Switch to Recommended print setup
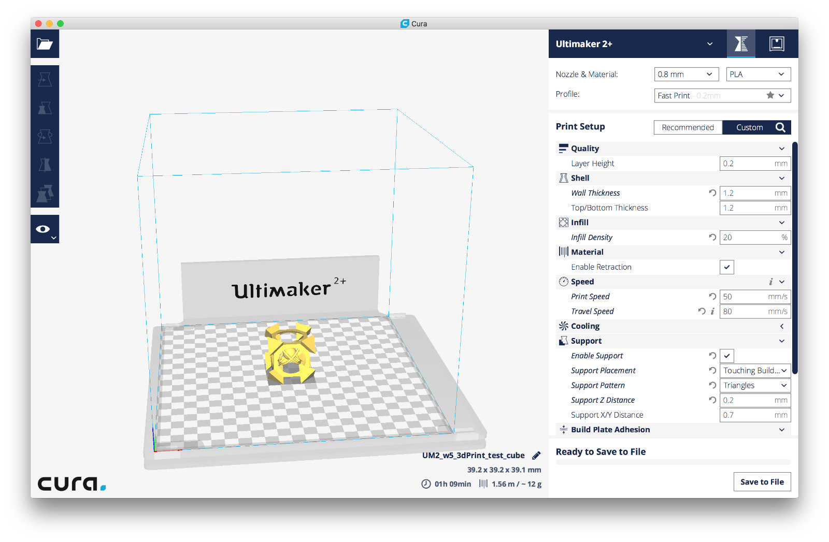The image size is (829, 542). (688, 127)
